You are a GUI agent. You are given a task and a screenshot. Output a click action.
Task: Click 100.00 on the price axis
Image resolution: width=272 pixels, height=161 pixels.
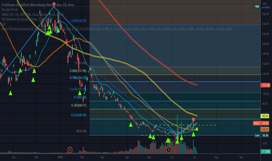click(x=266, y=94)
